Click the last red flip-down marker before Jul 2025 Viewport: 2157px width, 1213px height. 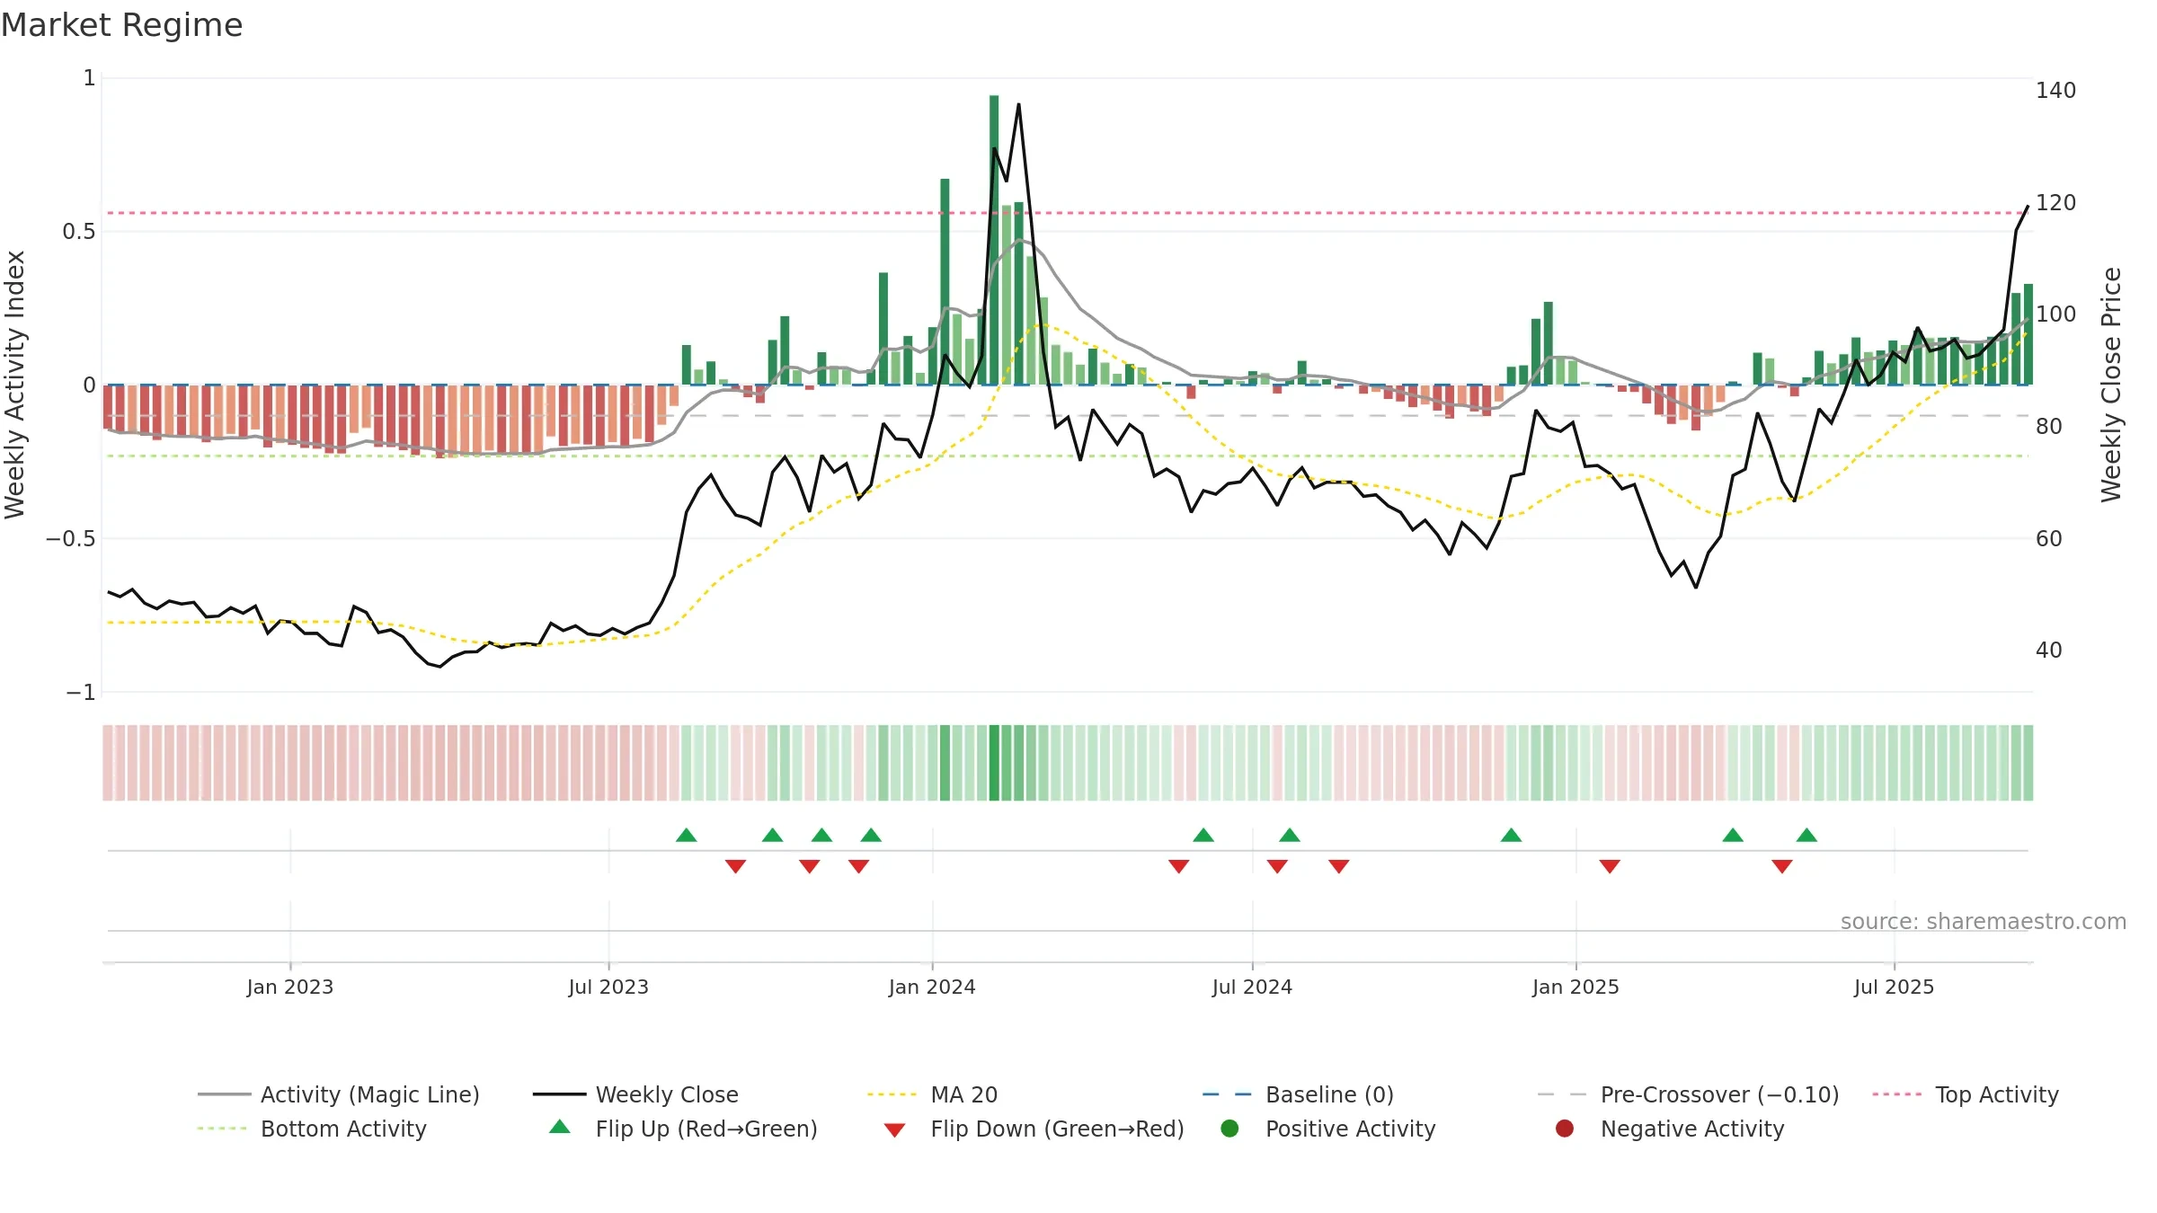1782,866
